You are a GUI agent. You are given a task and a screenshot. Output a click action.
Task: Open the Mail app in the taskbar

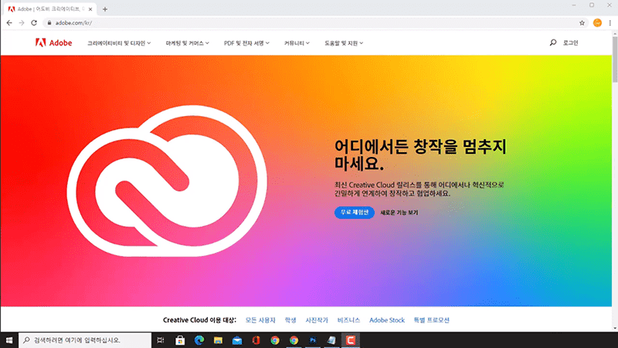[x=237, y=340]
